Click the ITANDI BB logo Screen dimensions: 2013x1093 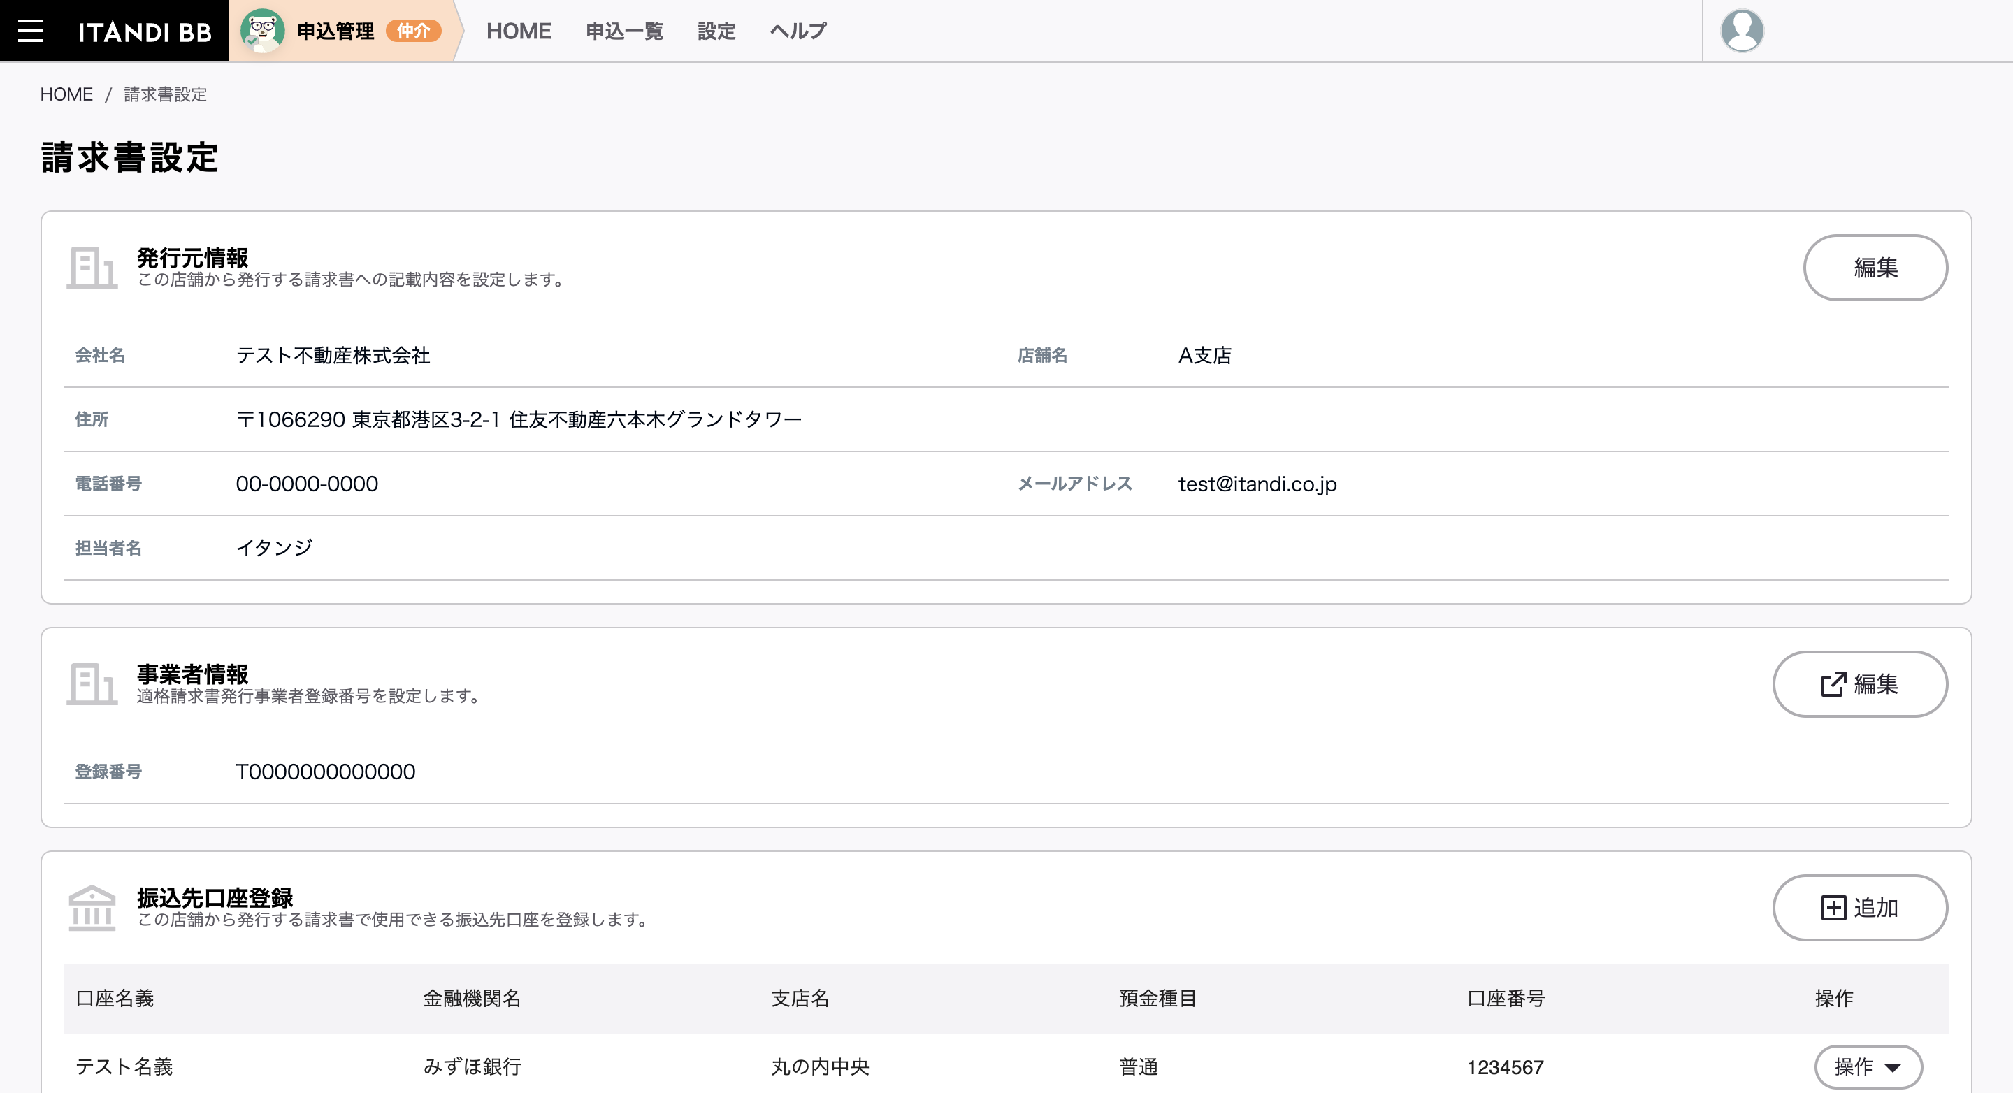(145, 31)
